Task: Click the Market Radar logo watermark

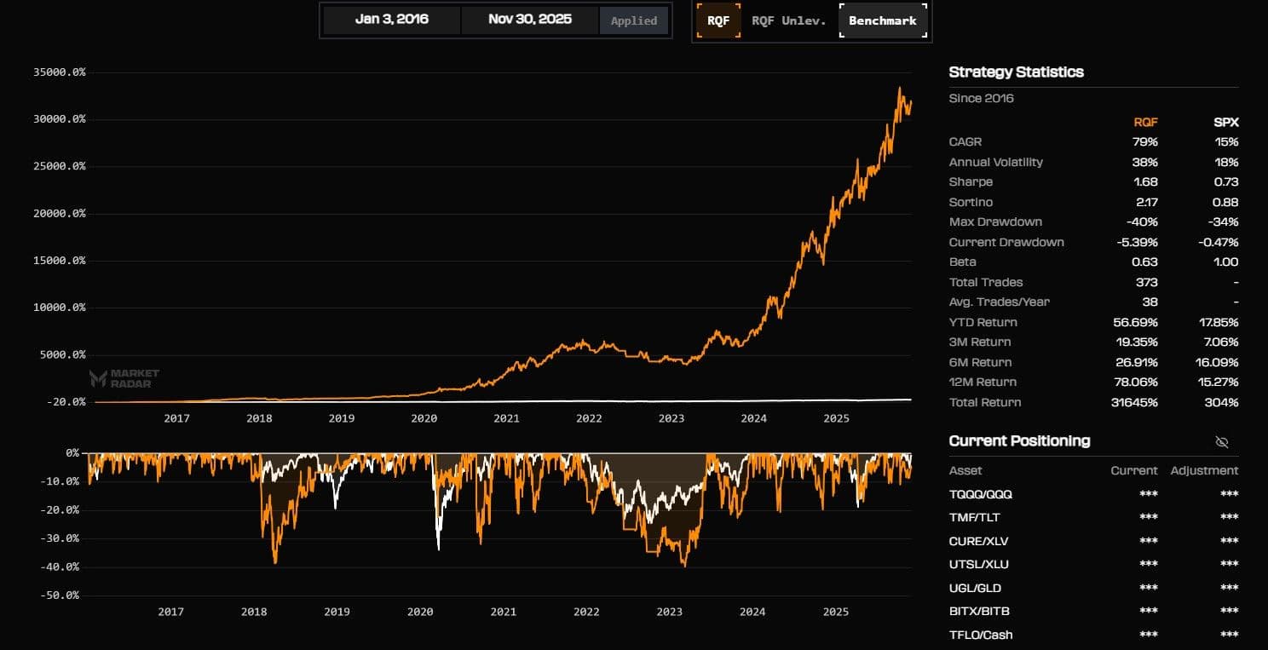Action: pyautogui.click(x=124, y=378)
